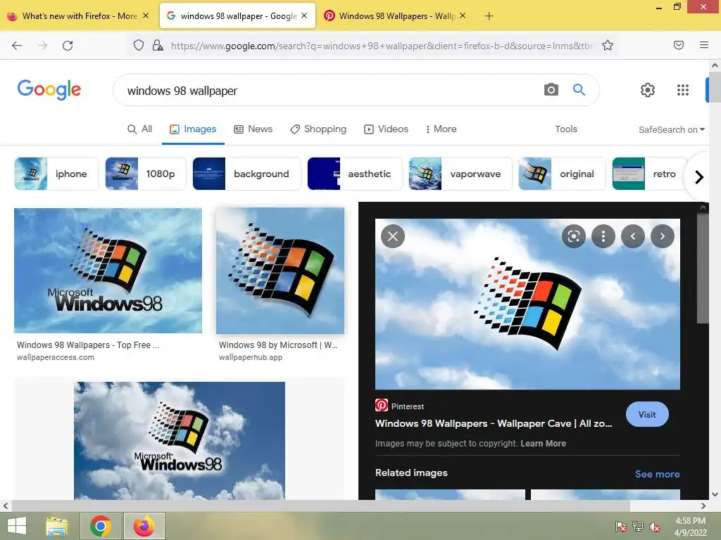
Task: Select the Images search tab
Action: [x=193, y=129]
